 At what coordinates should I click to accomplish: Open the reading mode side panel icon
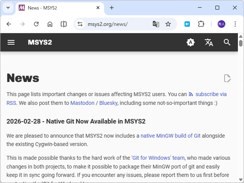tap(64, 24)
